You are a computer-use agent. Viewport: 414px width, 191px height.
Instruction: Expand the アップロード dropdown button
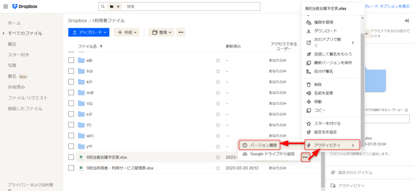coord(88,33)
